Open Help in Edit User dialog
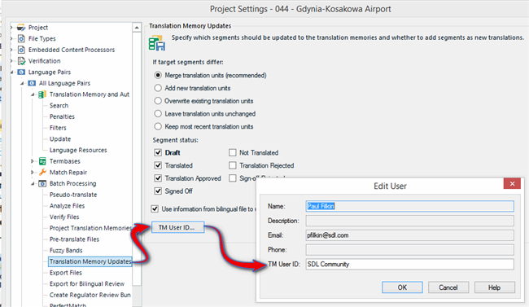This screenshot has height=307, width=529. (x=495, y=287)
